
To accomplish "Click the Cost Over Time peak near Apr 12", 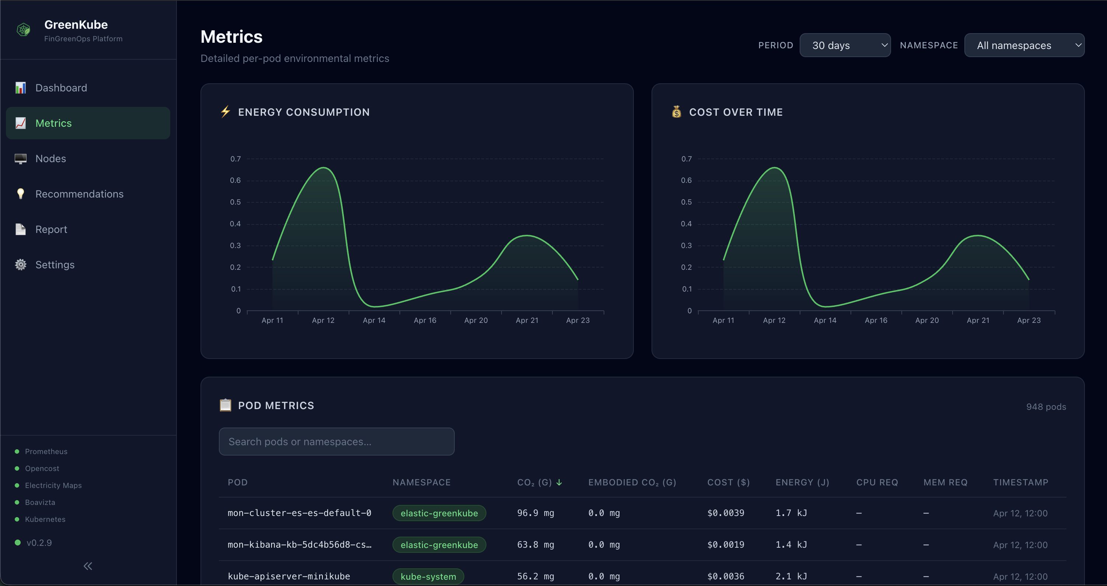I will [x=774, y=168].
